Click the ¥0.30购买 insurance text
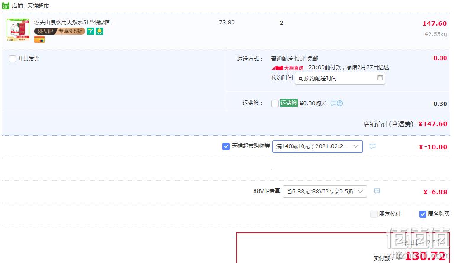Image resolution: width=454 pixels, height=263 pixels. point(313,103)
